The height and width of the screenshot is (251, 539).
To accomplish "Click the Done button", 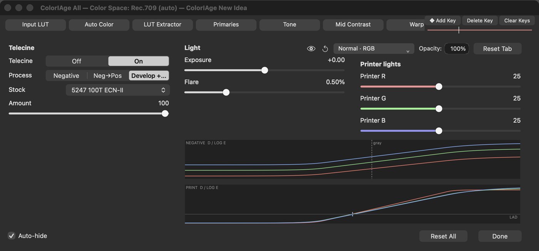I will coord(500,236).
